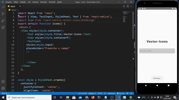The width and height of the screenshot is (179, 100).
Task: Split the editor to the right
Action: 128,6
